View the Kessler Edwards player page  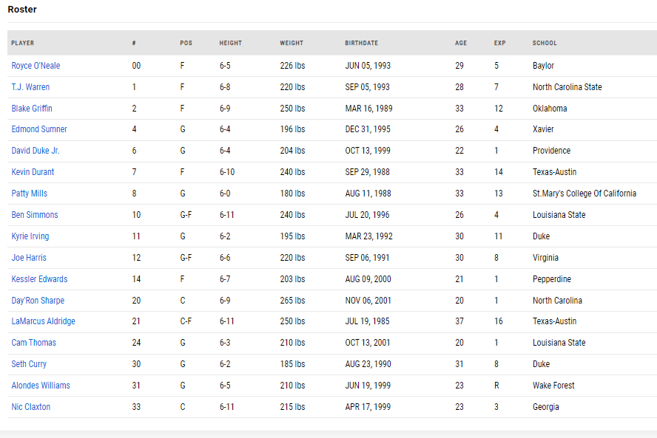(x=39, y=279)
